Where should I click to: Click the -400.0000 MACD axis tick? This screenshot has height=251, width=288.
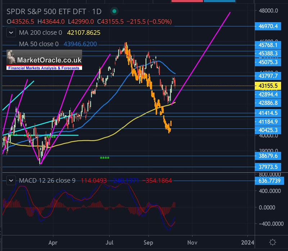point(271,224)
